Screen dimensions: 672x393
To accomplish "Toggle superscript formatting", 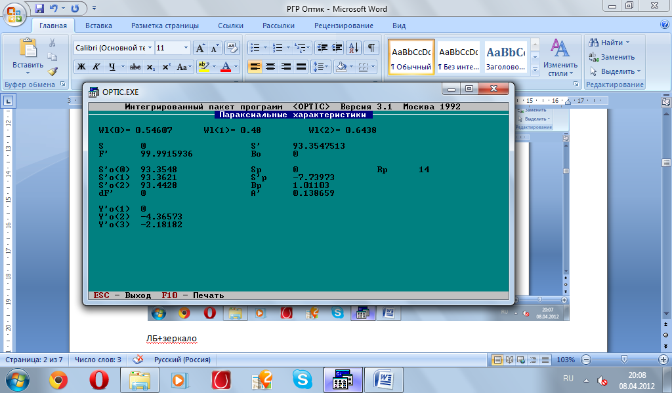I will coord(166,67).
